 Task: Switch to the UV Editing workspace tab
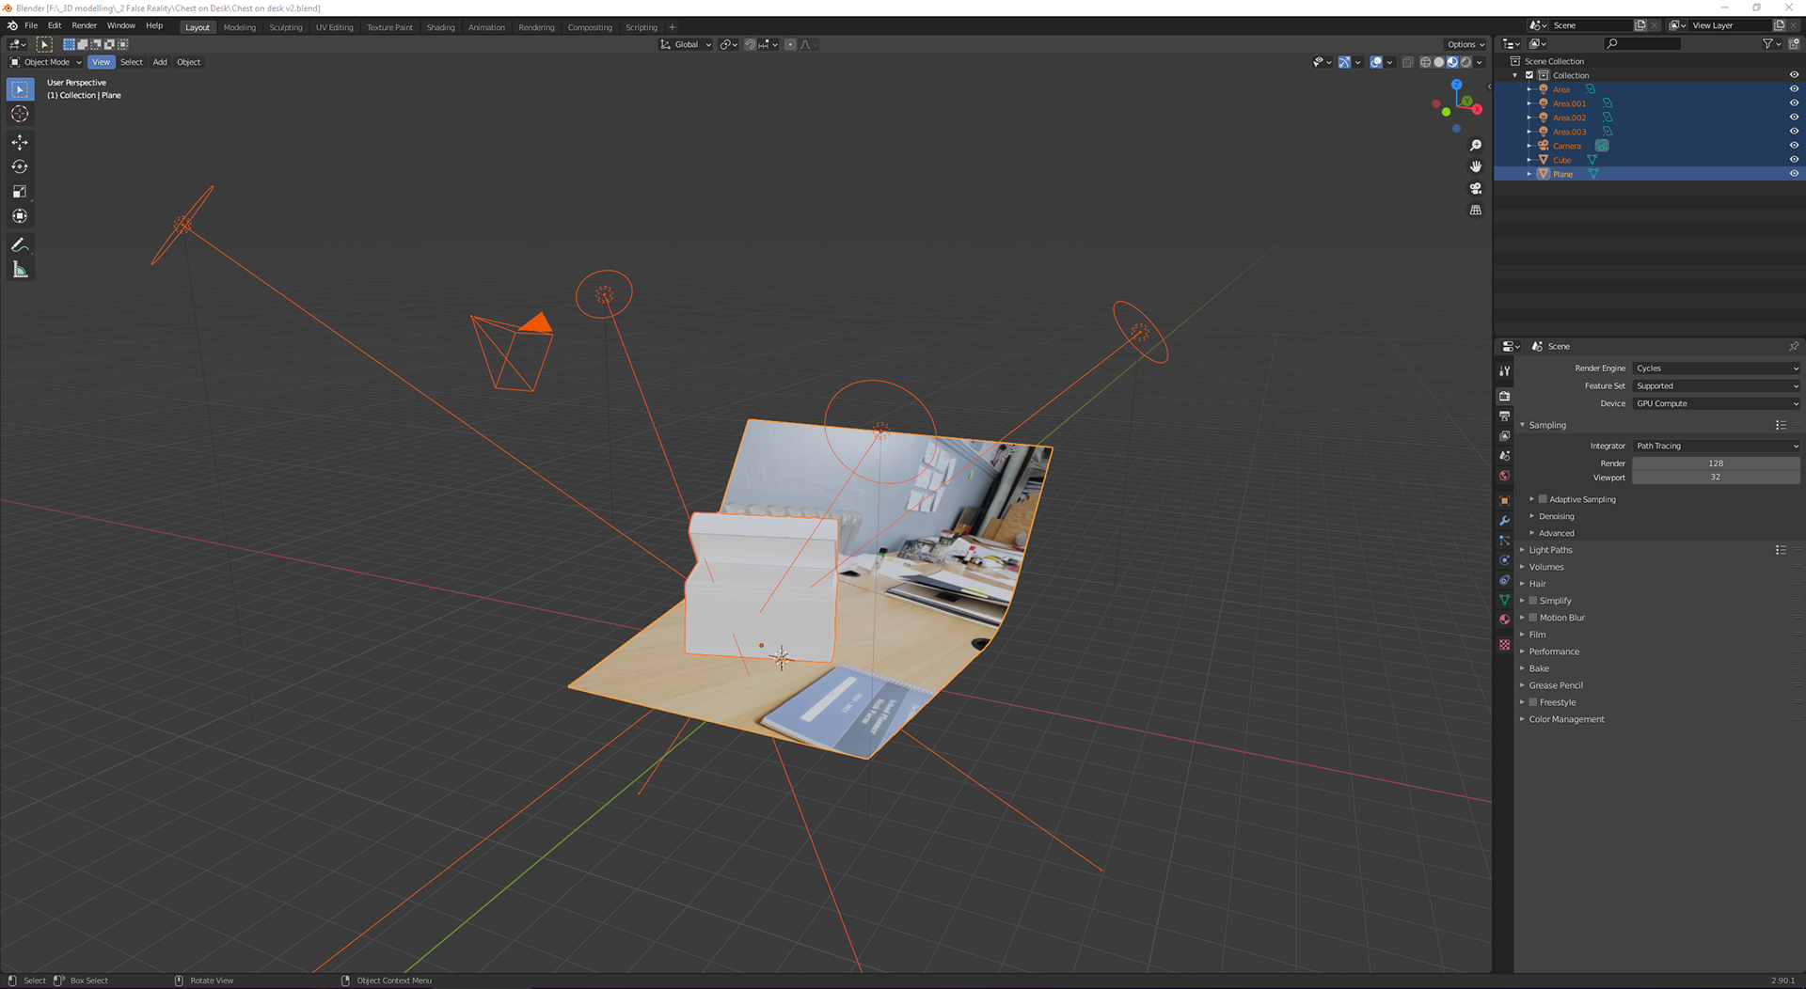[x=334, y=27]
